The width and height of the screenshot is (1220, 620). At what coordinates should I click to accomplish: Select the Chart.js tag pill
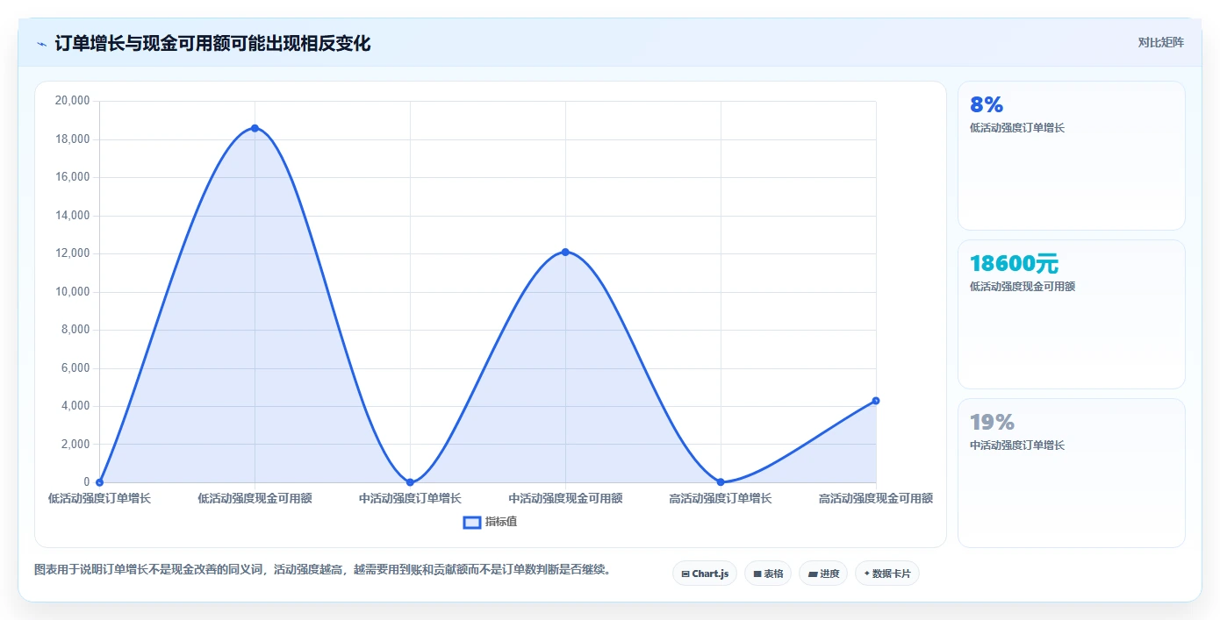[705, 574]
